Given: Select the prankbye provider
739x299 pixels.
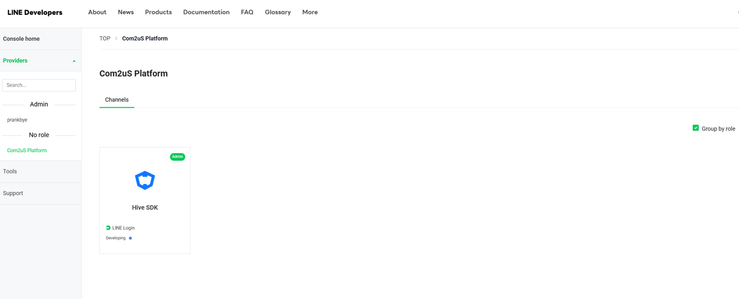Looking at the screenshot, I should pos(17,120).
